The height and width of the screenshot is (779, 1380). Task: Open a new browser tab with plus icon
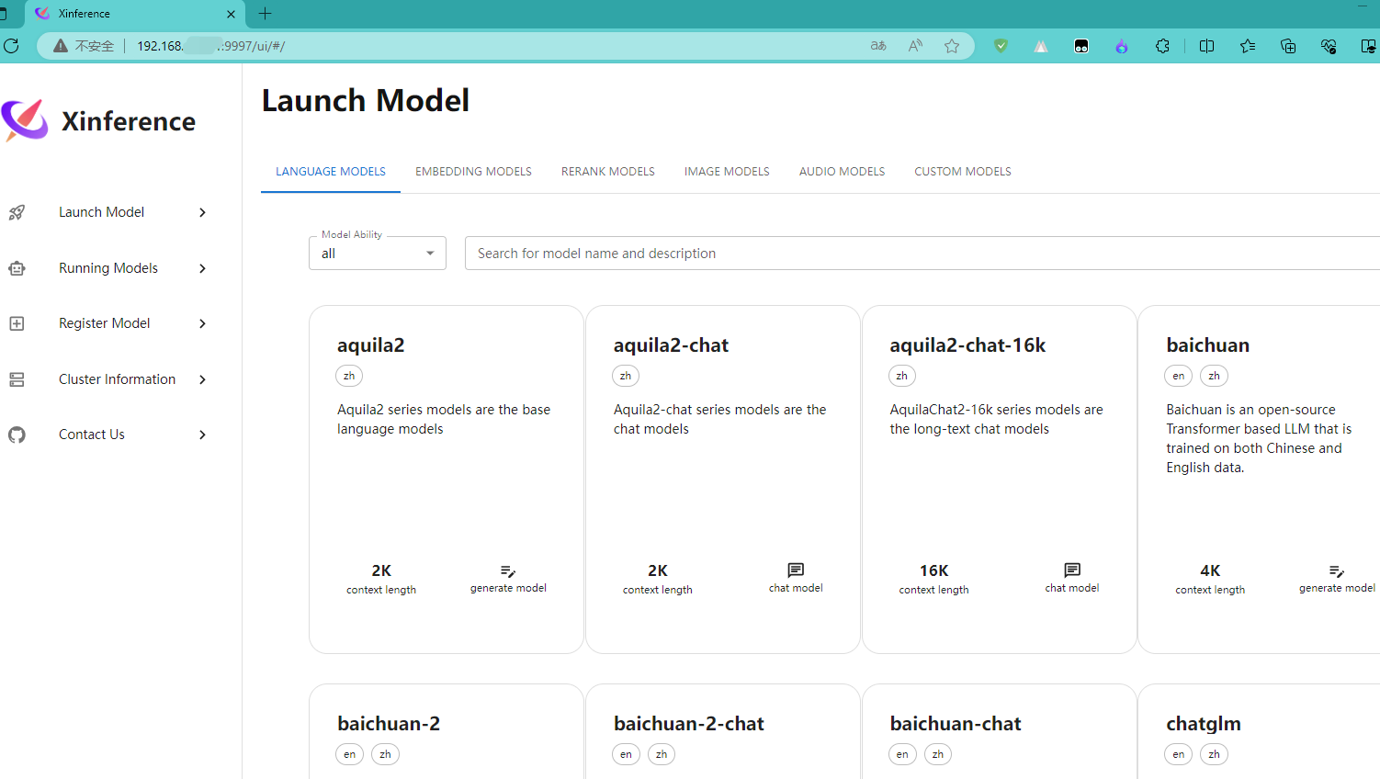click(265, 14)
